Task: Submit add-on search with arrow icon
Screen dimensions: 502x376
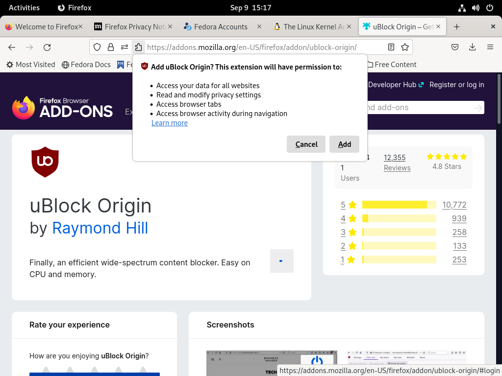Action: (x=478, y=108)
